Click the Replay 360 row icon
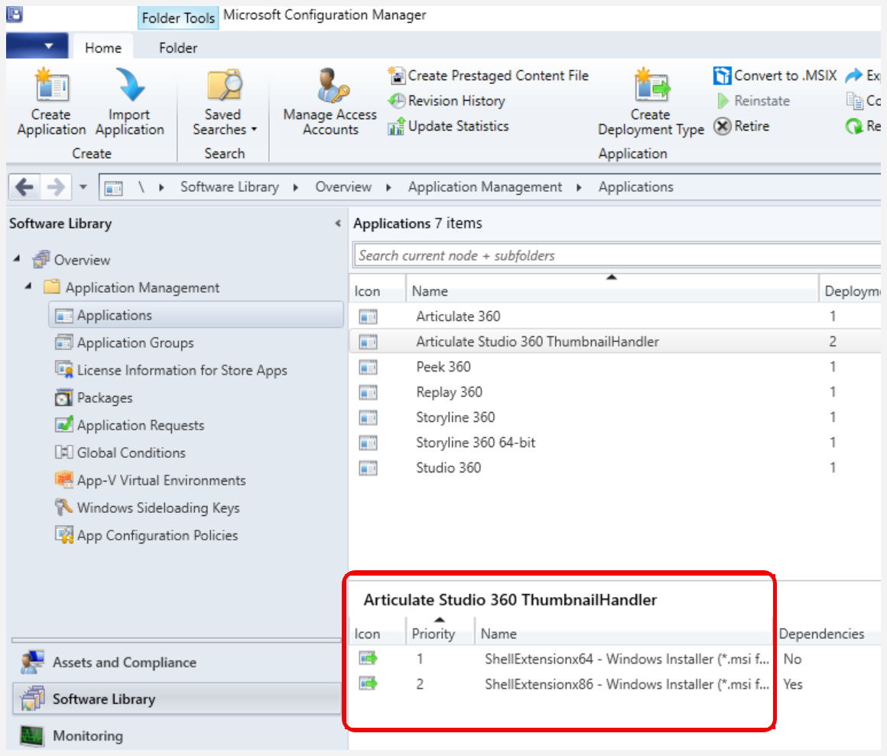The height and width of the screenshot is (756, 887). 369,392
